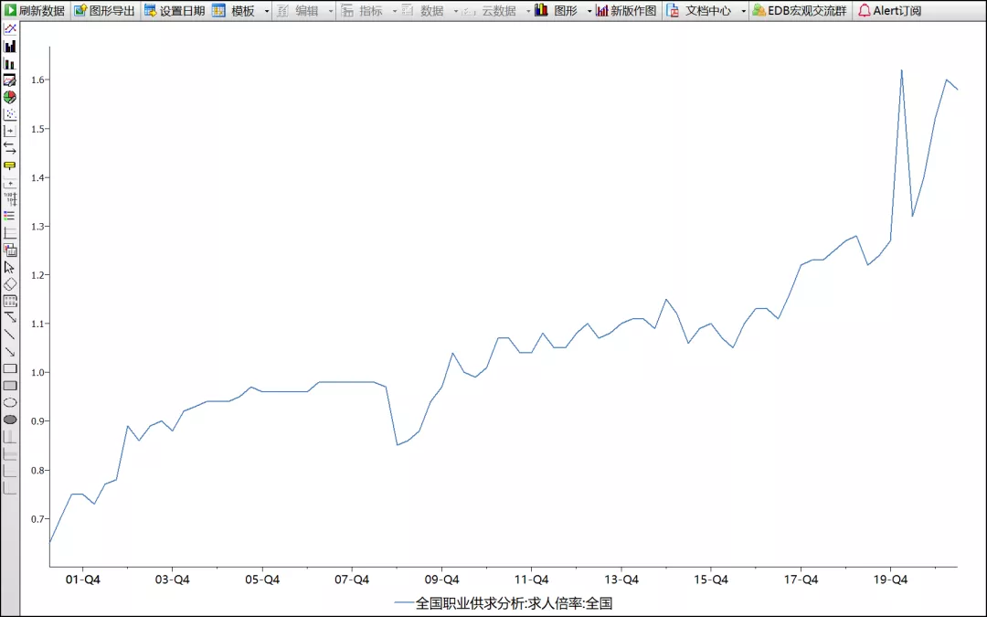Select the dark bar chart icon

tap(10, 46)
